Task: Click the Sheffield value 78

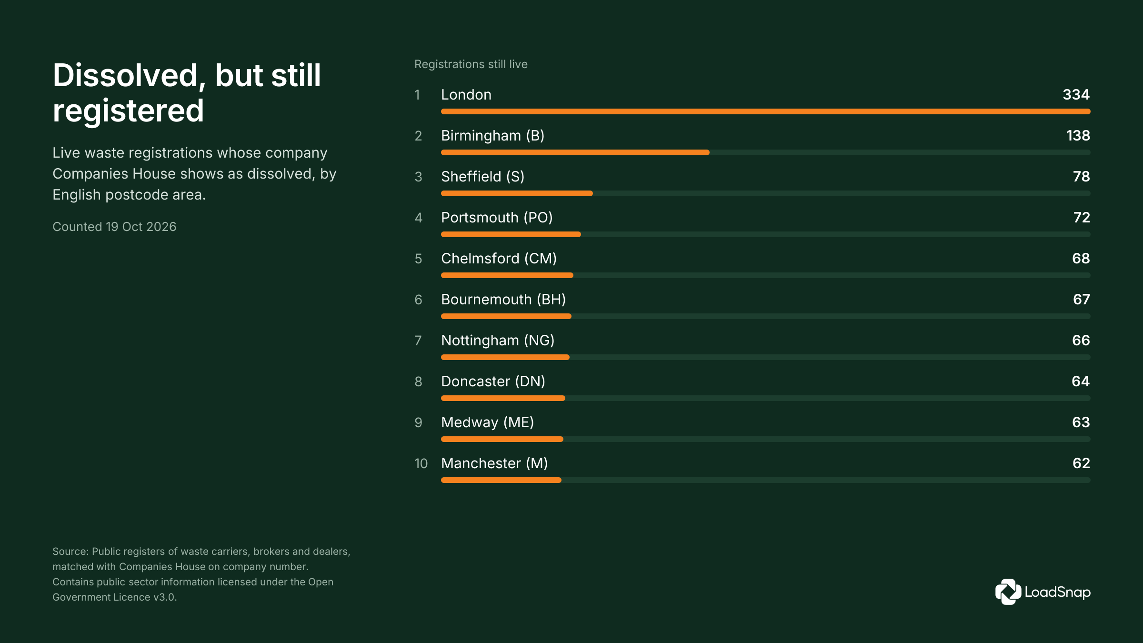Action: [x=1082, y=177]
